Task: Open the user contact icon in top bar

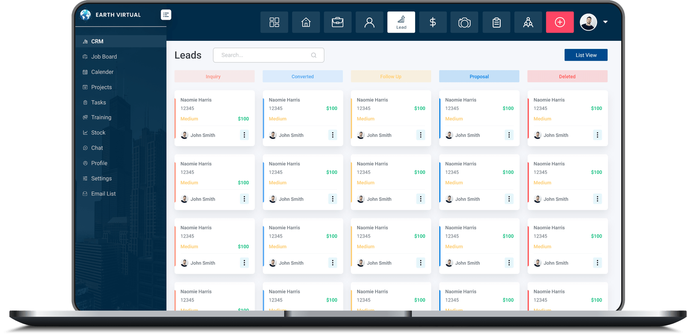Action: pyautogui.click(x=369, y=22)
